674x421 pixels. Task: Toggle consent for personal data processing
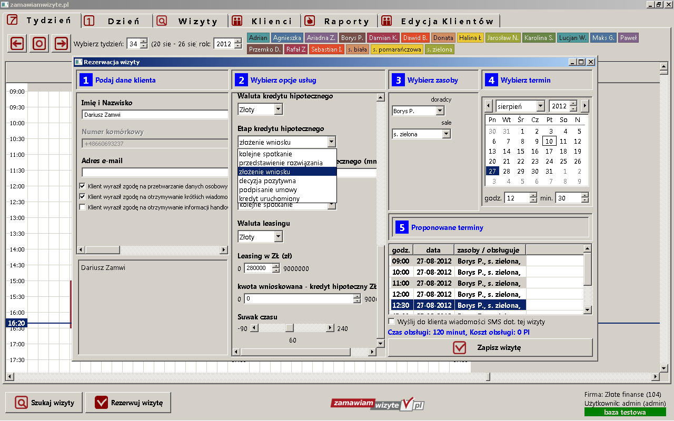tap(82, 186)
